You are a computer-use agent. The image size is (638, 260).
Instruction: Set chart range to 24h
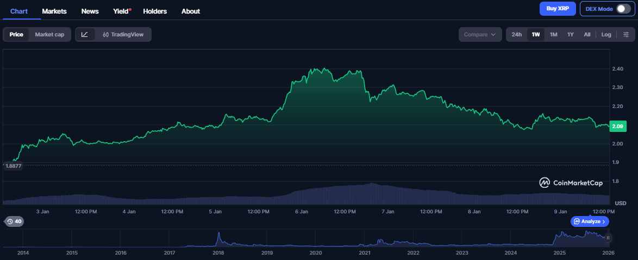pyautogui.click(x=516, y=35)
